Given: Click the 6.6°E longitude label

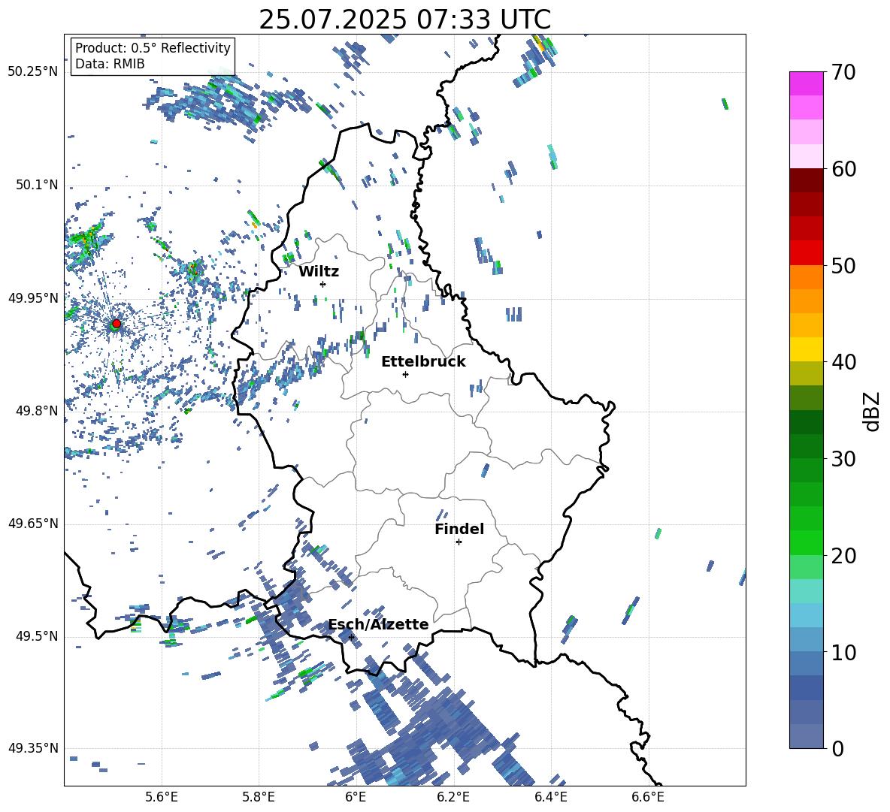Looking at the screenshot, I should pos(648,797).
